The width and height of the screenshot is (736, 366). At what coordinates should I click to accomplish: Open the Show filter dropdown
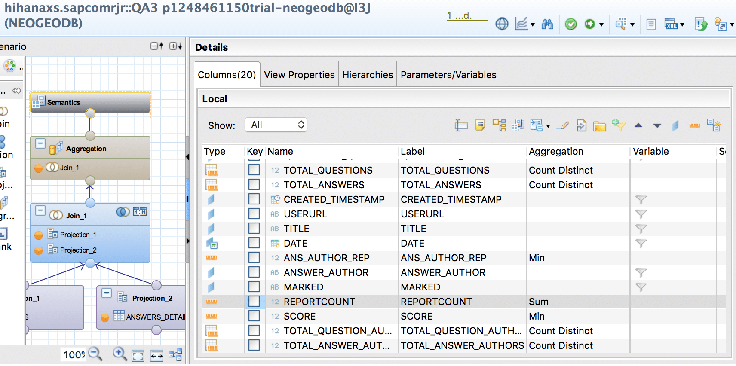tap(276, 125)
